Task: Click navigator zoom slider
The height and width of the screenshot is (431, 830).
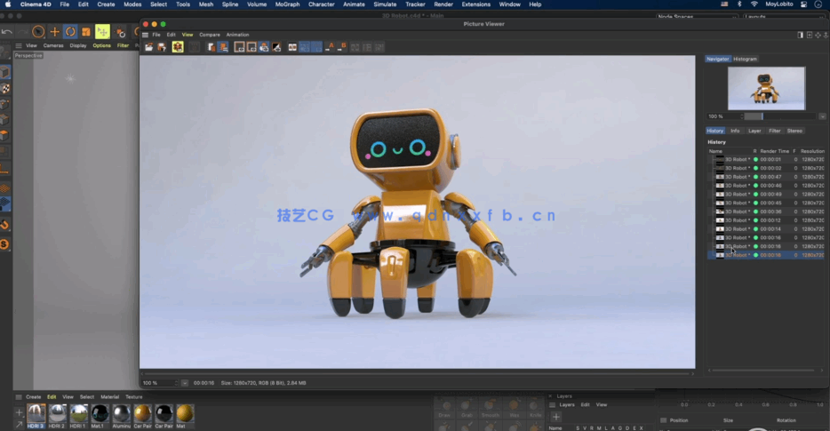Action: [781, 116]
